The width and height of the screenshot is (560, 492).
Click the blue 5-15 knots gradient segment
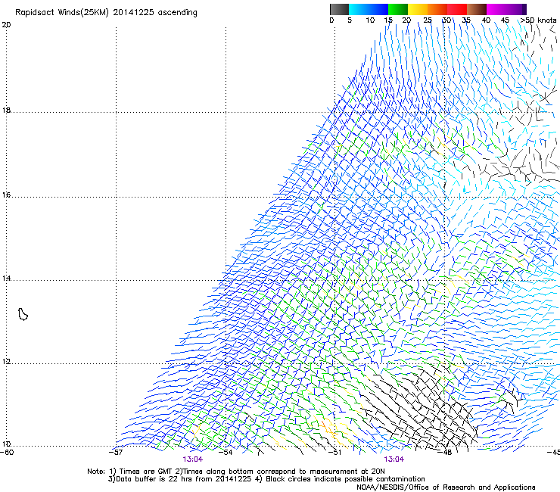[369, 9]
